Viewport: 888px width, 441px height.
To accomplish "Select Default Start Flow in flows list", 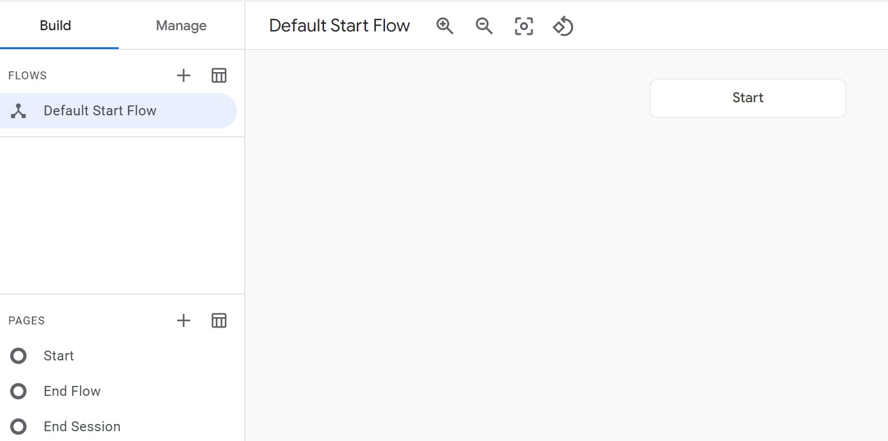I will coord(118,111).
